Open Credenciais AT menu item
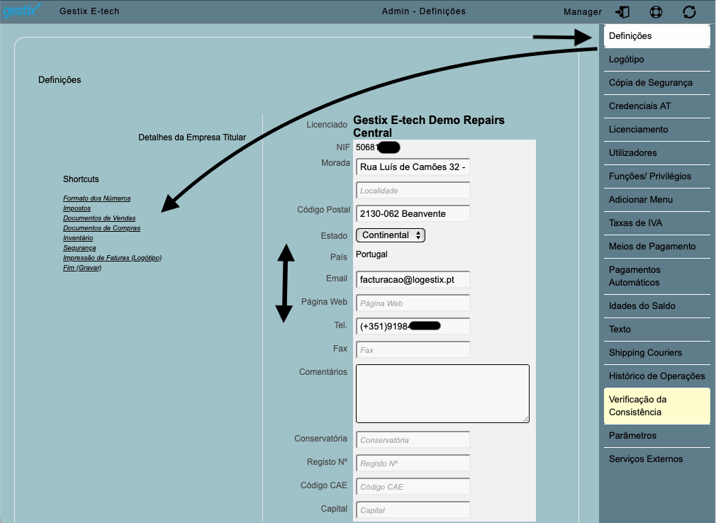The height and width of the screenshot is (523, 716). pyautogui.click(x=656, y=106)
